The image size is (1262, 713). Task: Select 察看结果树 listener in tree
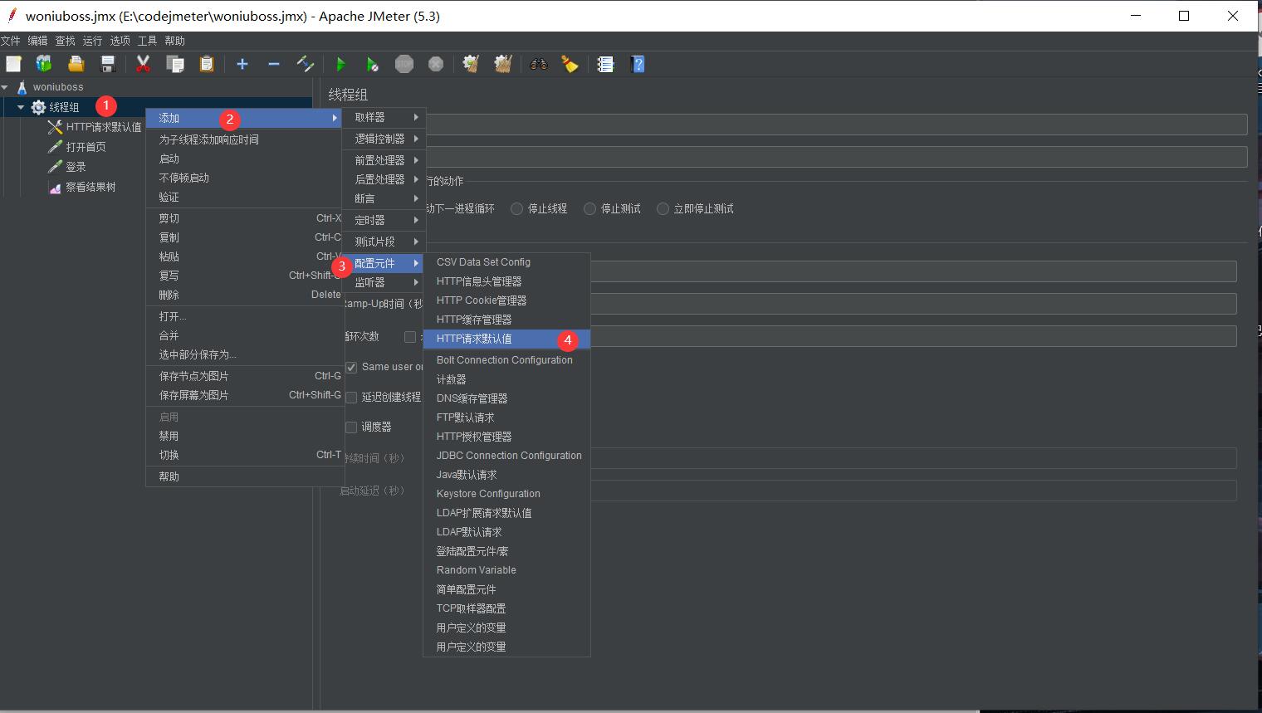point(90,187)
